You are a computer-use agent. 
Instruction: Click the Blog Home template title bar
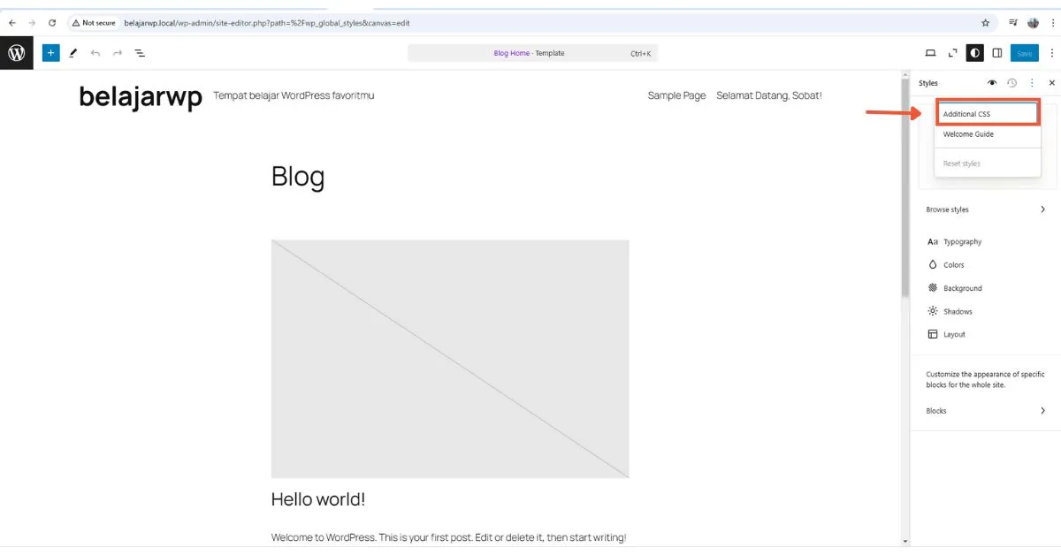[530, 53]
